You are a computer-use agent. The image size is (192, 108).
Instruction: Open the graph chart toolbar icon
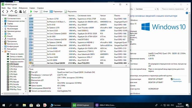25,11
